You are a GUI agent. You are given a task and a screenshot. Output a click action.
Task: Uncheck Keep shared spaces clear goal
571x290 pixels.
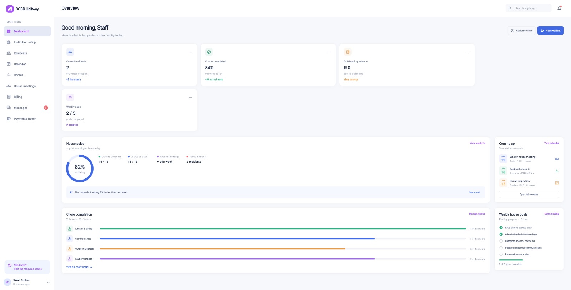point(501,228)
